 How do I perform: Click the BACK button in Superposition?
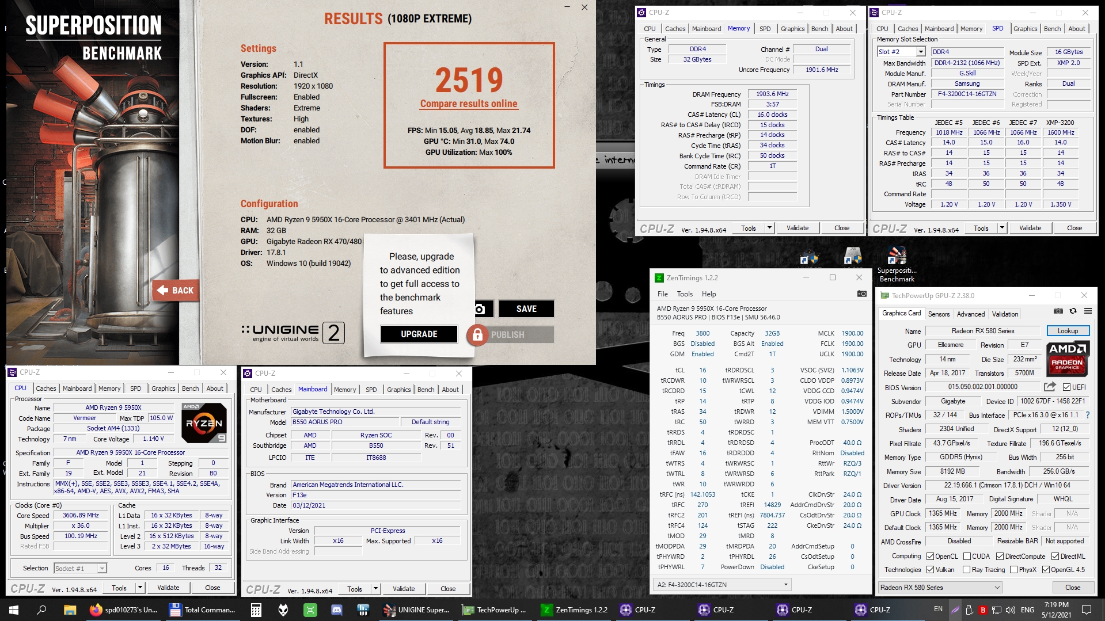[176, 290]
